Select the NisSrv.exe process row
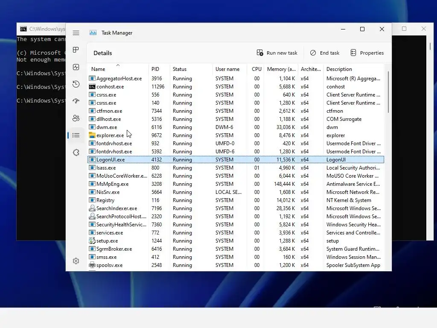 [x=236, y=192]
